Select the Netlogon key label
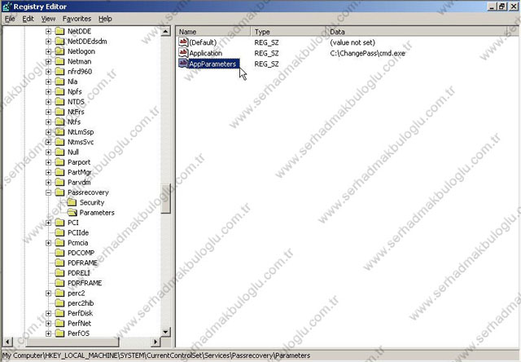Viewport: 521px width, 362px height. (81, 51)
